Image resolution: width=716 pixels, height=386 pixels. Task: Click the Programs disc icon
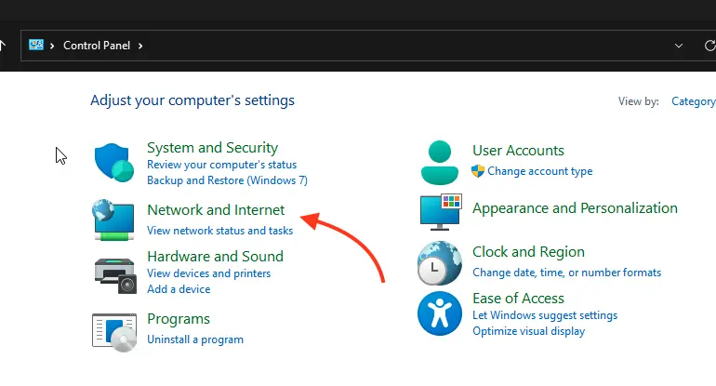pos(115,330)
